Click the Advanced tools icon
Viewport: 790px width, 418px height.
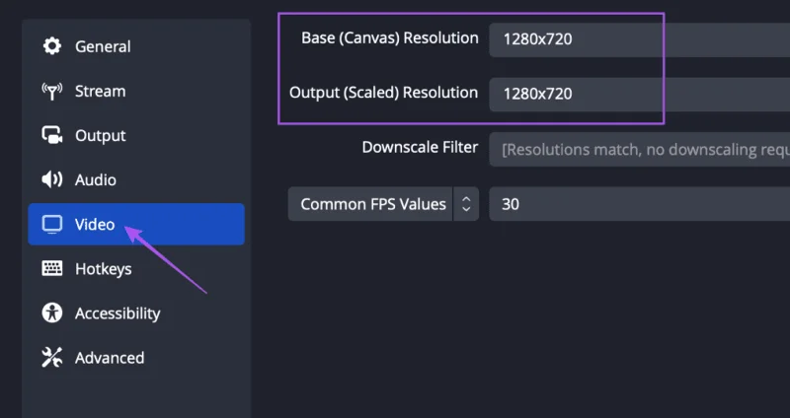click(x=52, y=358)
